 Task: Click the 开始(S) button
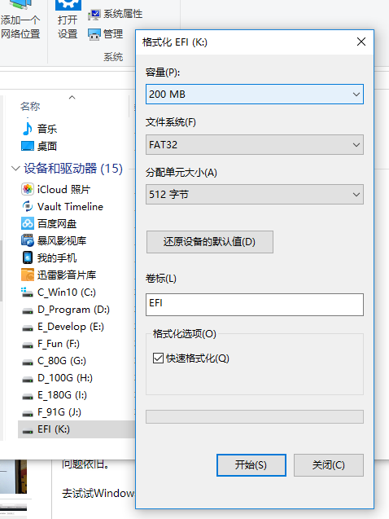[x=251, y=465]
